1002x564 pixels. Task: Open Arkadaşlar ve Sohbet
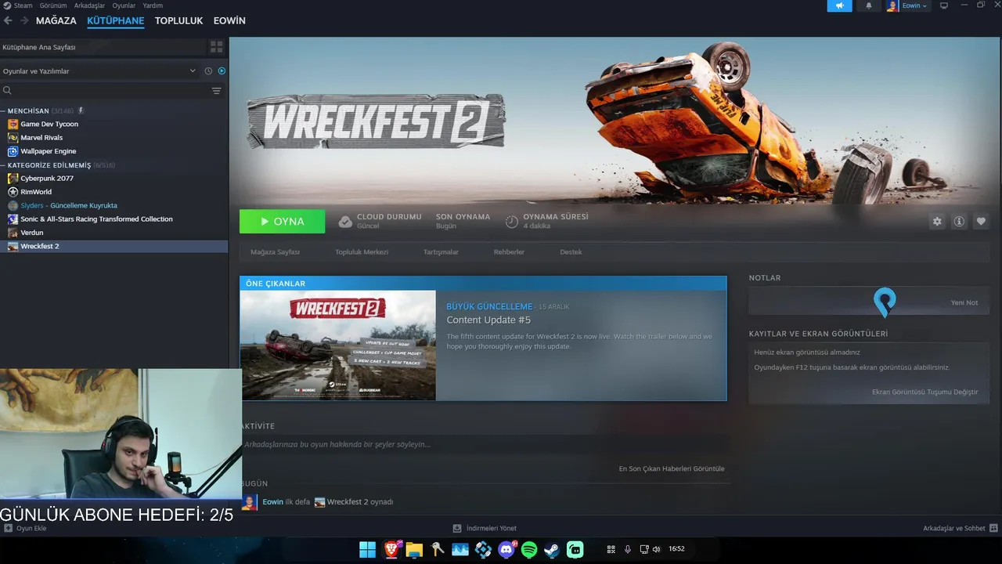960,528
